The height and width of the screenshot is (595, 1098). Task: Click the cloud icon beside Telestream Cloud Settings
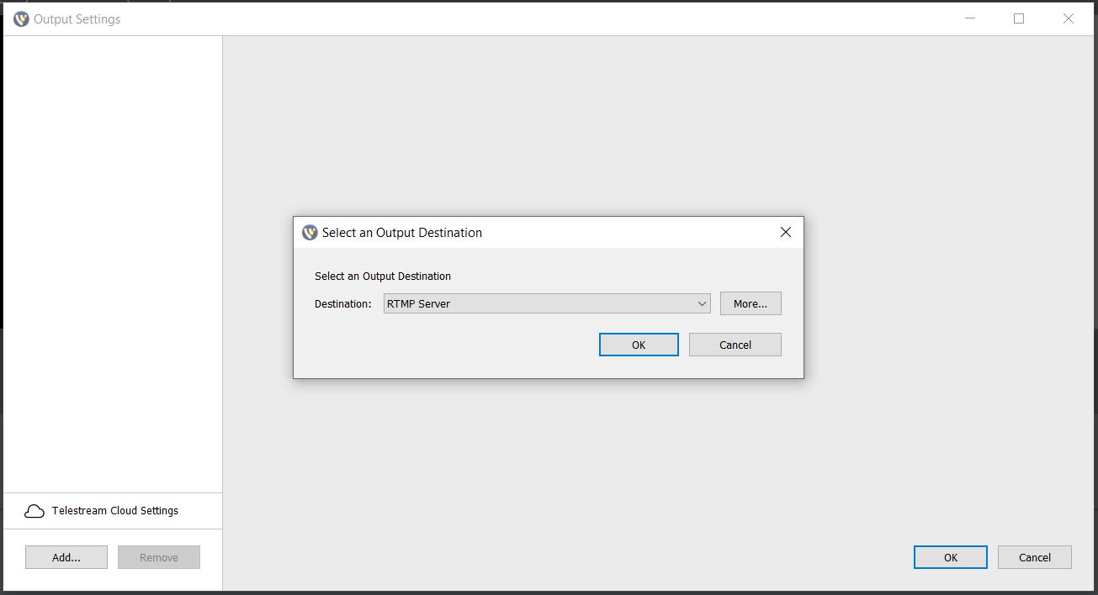[34, 510]
